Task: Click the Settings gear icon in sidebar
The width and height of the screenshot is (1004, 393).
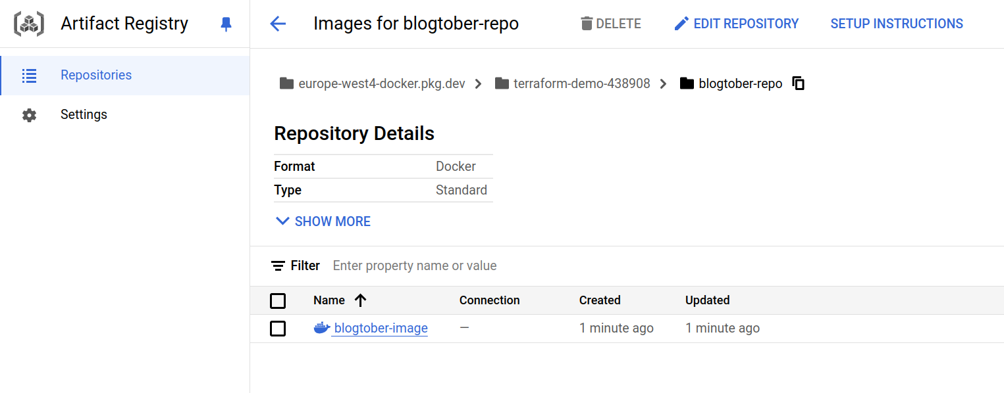Action: (29, 115)
